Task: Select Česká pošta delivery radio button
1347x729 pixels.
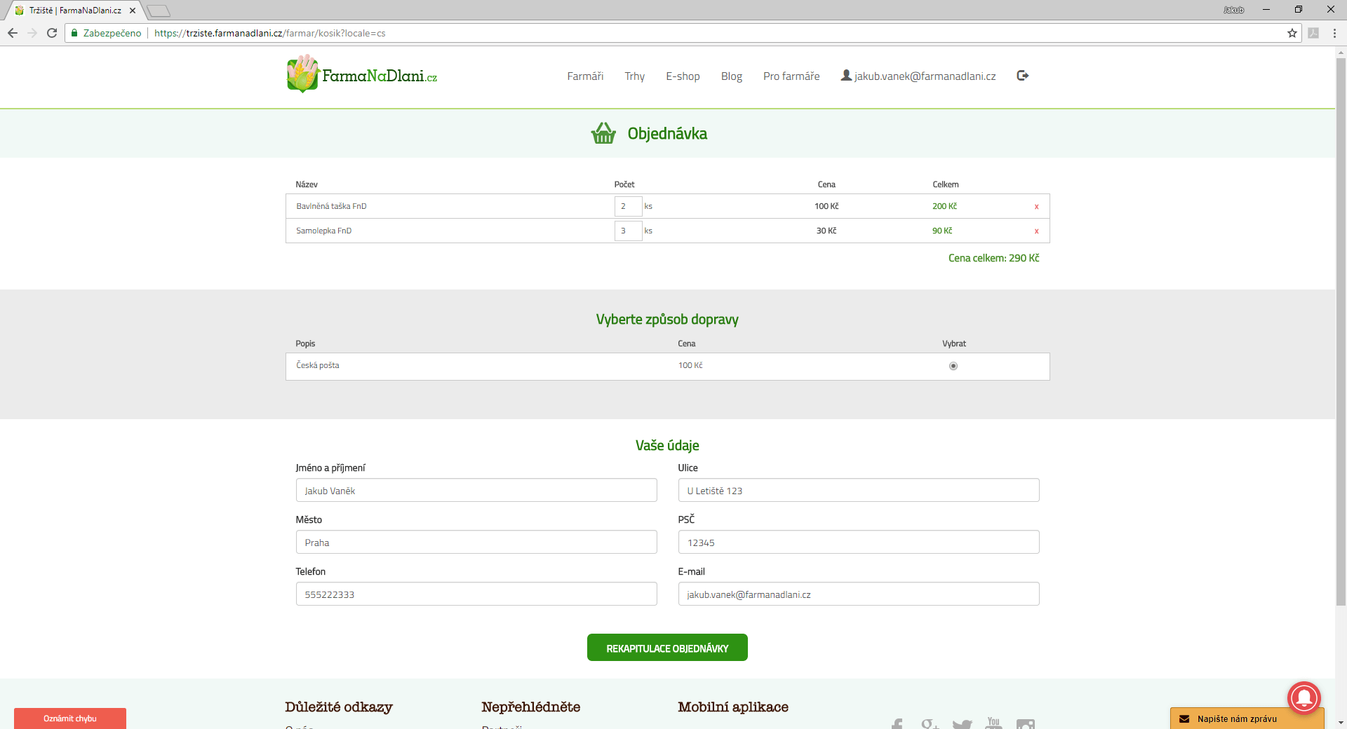Action: click(x=953, y=366)
